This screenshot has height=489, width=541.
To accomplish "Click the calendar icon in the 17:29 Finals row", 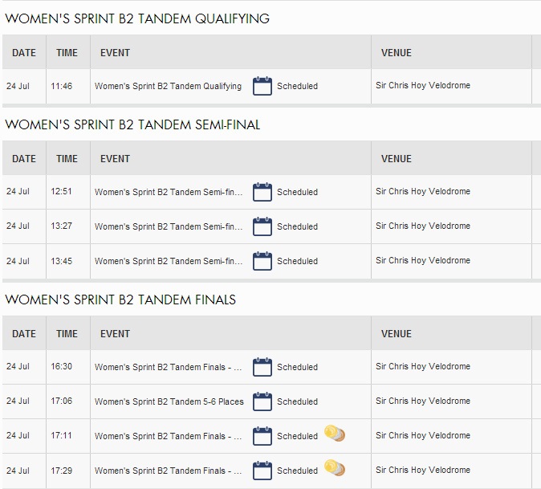I will pos(262,471).
